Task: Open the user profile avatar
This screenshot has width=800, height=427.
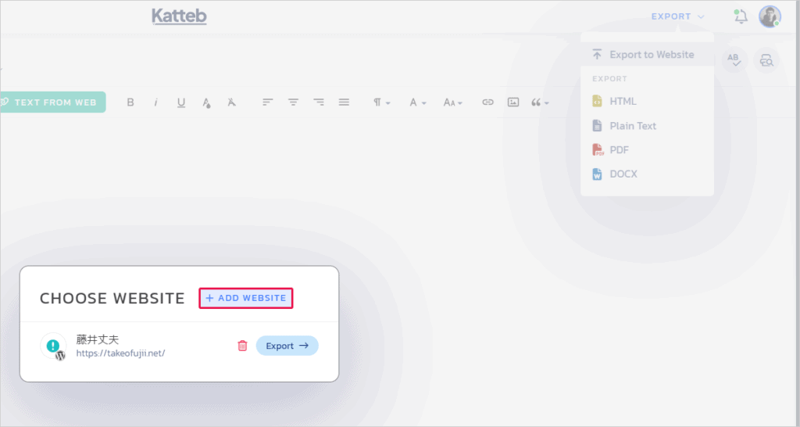Action: (770, 16)
